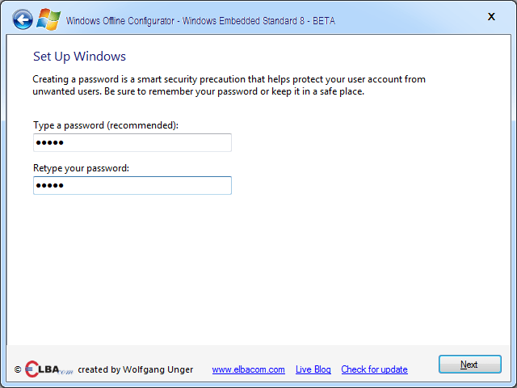Click the 'Type a password (recommended):' label

pyautogui.click(x=106, y=125)
